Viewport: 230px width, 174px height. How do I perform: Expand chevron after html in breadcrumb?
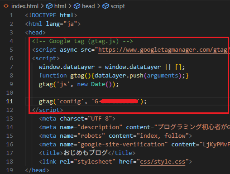[70, 6]
